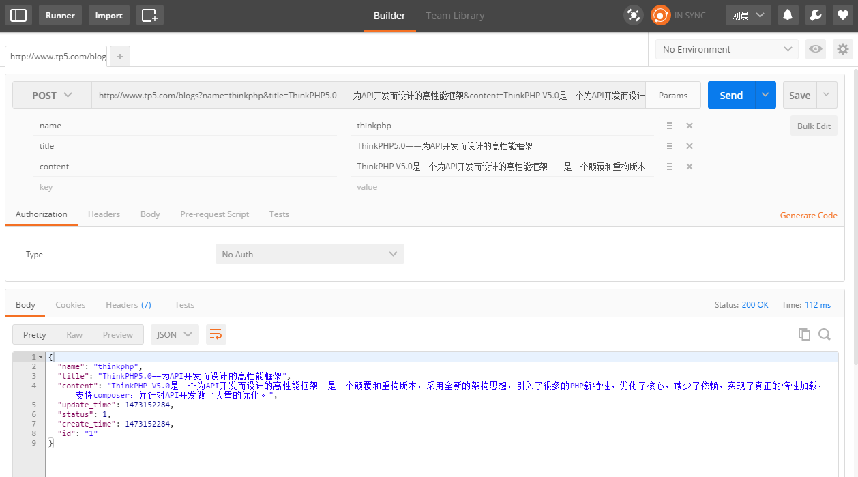Open manage environments gear

click(843, 49)
